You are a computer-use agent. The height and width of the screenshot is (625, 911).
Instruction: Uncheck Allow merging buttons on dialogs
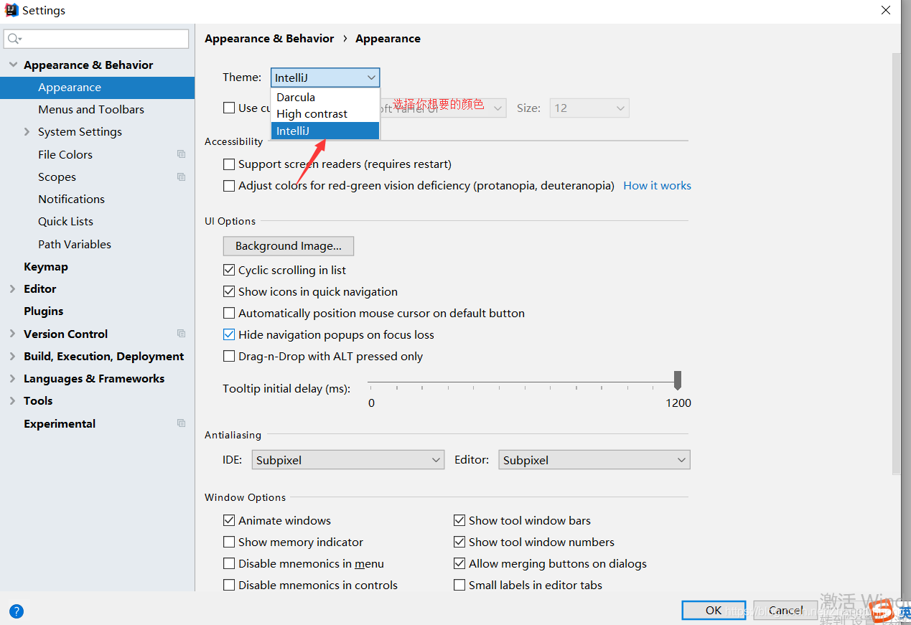(459, 563)
